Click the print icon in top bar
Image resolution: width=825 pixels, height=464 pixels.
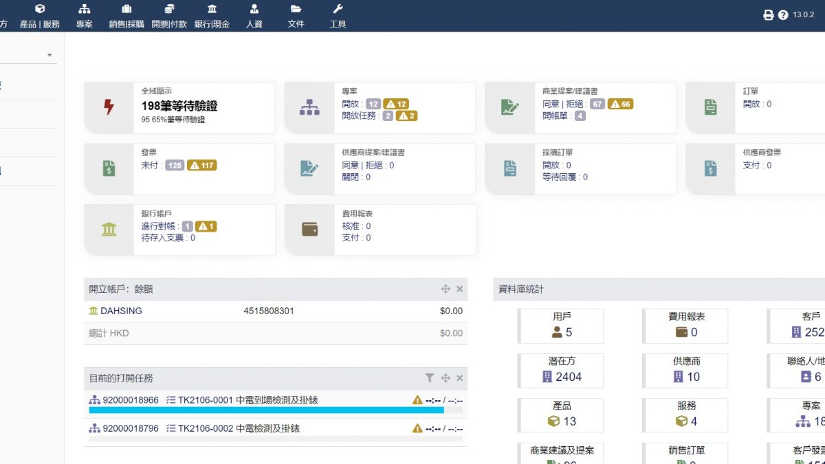point(769,15)
